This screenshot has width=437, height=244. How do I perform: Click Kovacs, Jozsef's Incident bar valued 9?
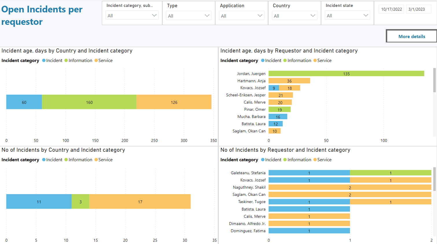pyautogui.click(x=274, y=88)
